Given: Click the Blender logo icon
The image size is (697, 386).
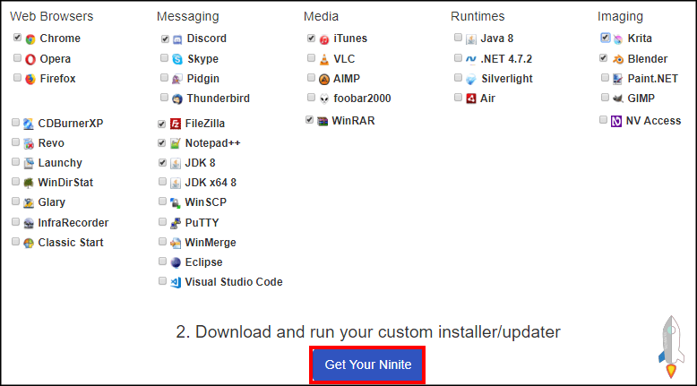Looking at the screenshot, I should tap(618, 59).
